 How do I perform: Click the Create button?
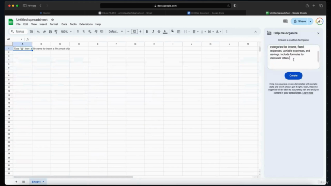coord(293,76)
